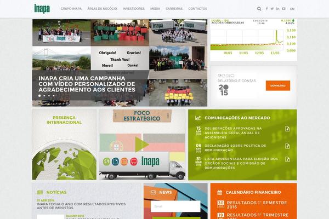The width and height of the screenshot is (329, 219).
Task: Click the chart icon beside Comunicações ao Mercado
Action: [x=197, y=118]
